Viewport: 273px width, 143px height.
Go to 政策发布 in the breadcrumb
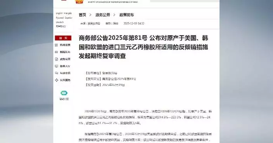(126, 15)
